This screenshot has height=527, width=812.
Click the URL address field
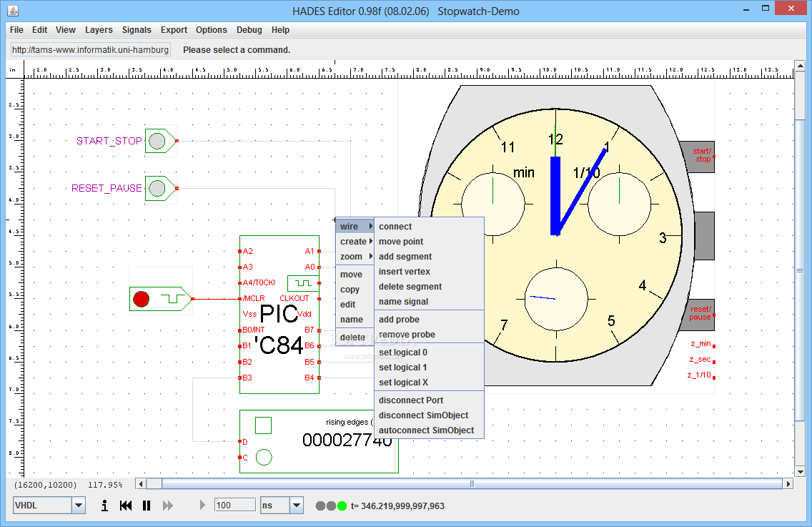pos(91,50)
